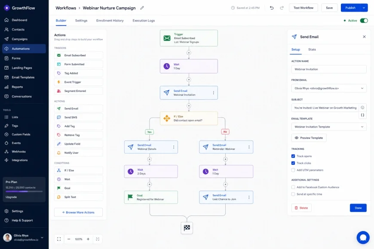
Task: Click the Subject input field
Action: [325, 108]
